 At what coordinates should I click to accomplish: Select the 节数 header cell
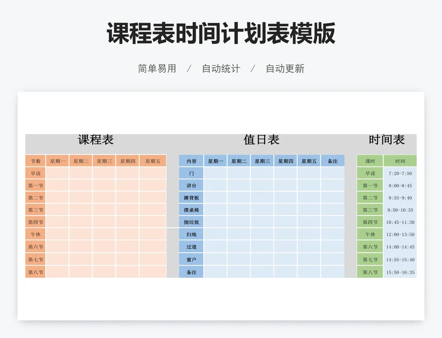click(x=35, y=161)
